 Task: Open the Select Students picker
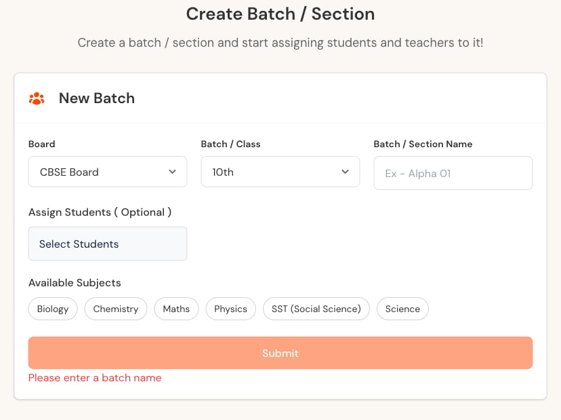(108, 244)
